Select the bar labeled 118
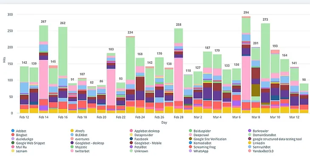The image size is (310, 156). [x=189, y=93]
